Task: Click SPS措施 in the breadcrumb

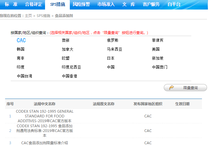Action: pyautogui.click(x=43, y=16)
